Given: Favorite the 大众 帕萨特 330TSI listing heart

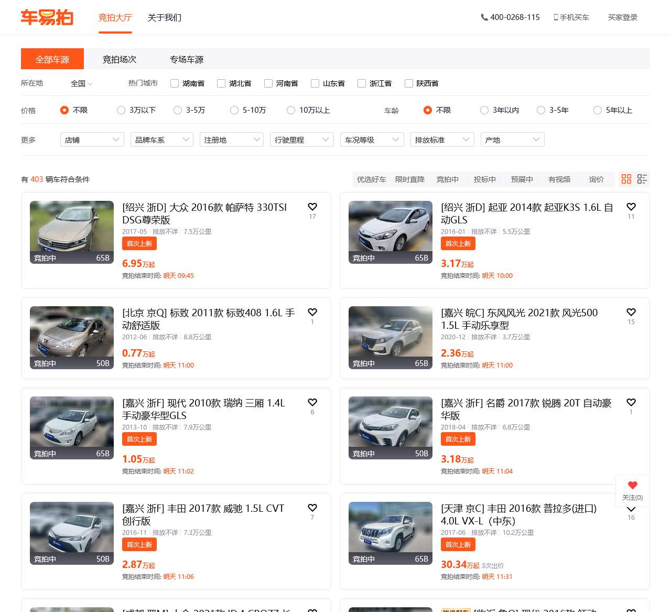Looking at the screenshot, I should [x=312, y=207].
